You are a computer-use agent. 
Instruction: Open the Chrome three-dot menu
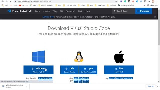click(x=157, y=1)
